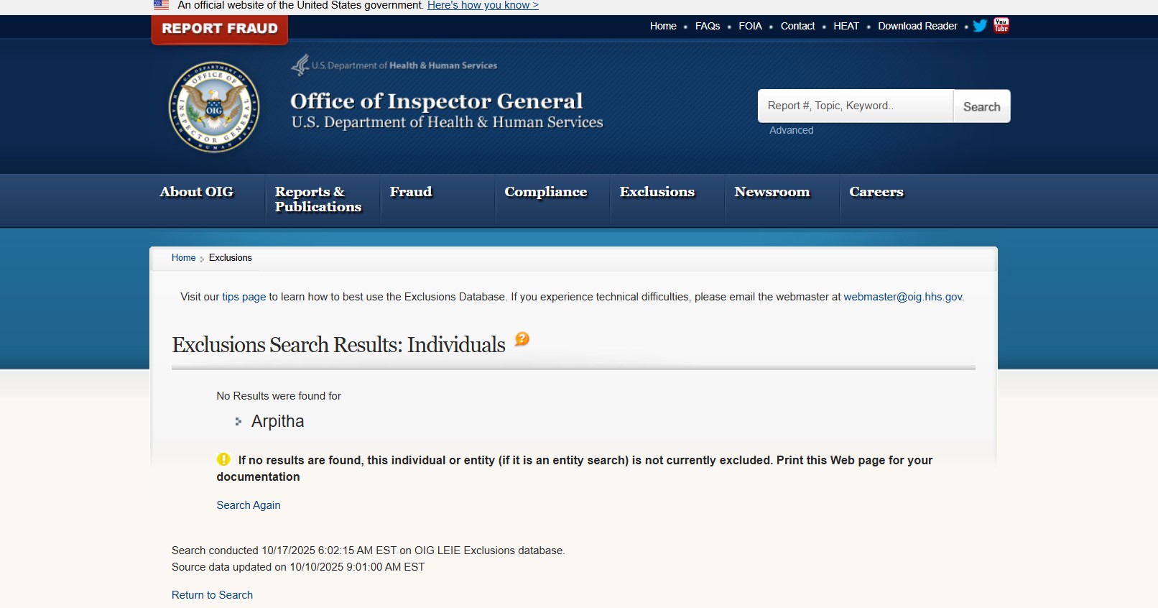
Task: Click the Exclusions breadcrumb text
Action: 230,258
